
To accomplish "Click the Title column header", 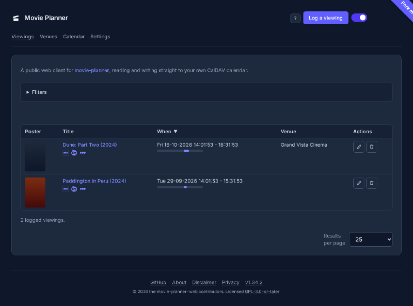I will (68, 132).
